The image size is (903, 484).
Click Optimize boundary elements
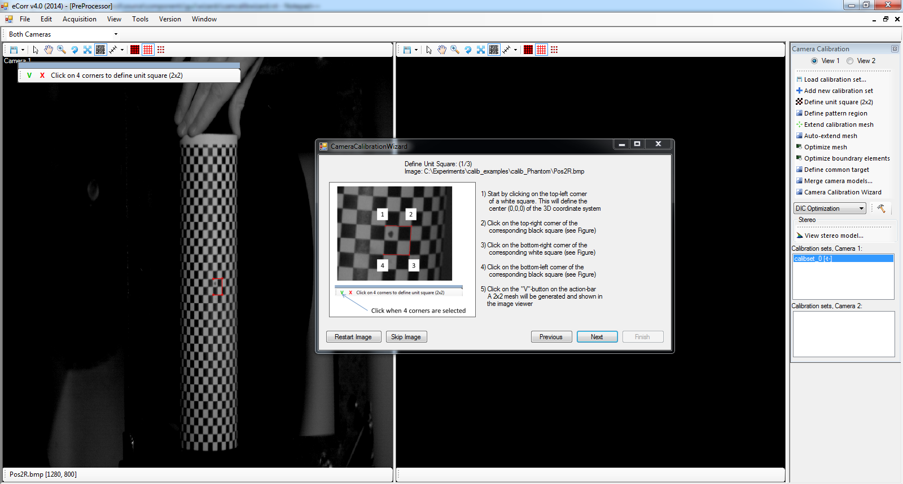tap(843, 158)
